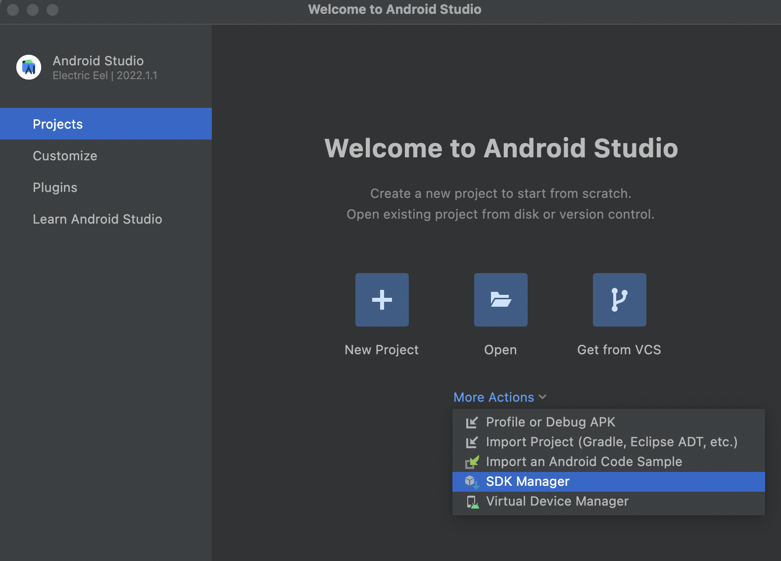Click the New Project label

[382, 350]
